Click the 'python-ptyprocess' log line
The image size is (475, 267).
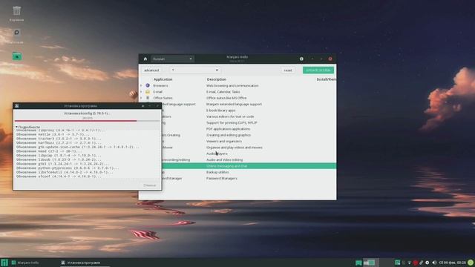[68, 168]
